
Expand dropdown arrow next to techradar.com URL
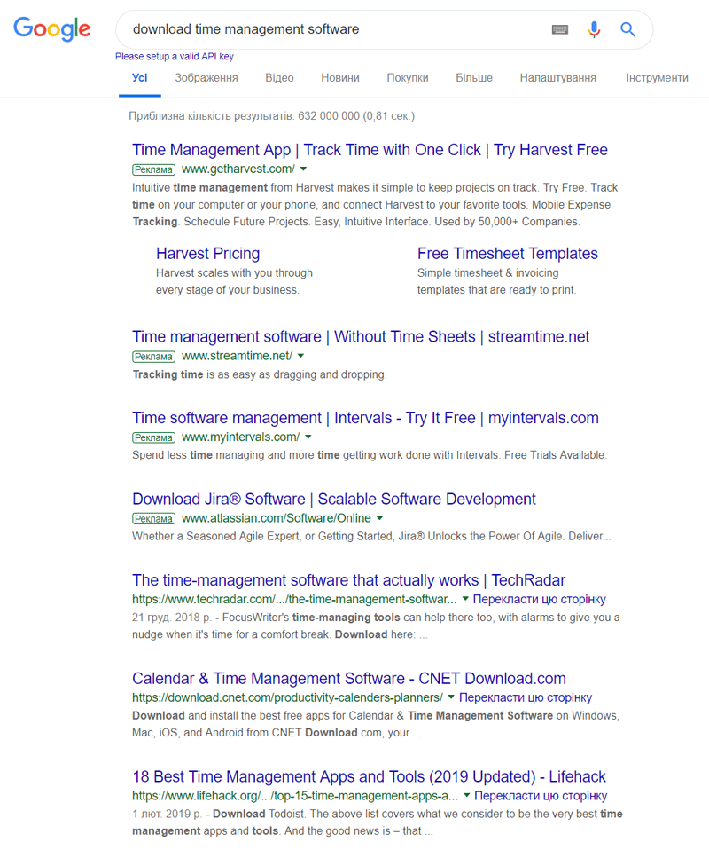[464, 599]
